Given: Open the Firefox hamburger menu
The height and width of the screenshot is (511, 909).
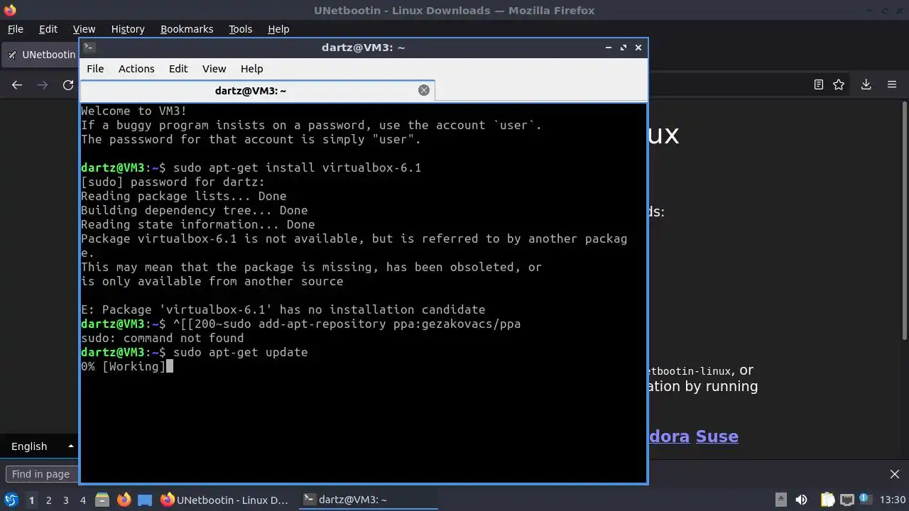Looking at the screenshot, I should point(892,84).
